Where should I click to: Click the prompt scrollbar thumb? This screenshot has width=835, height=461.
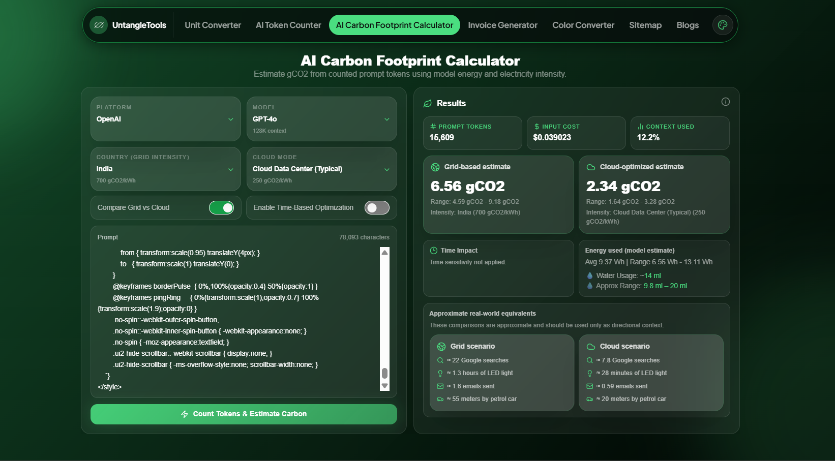pos(385,373)
